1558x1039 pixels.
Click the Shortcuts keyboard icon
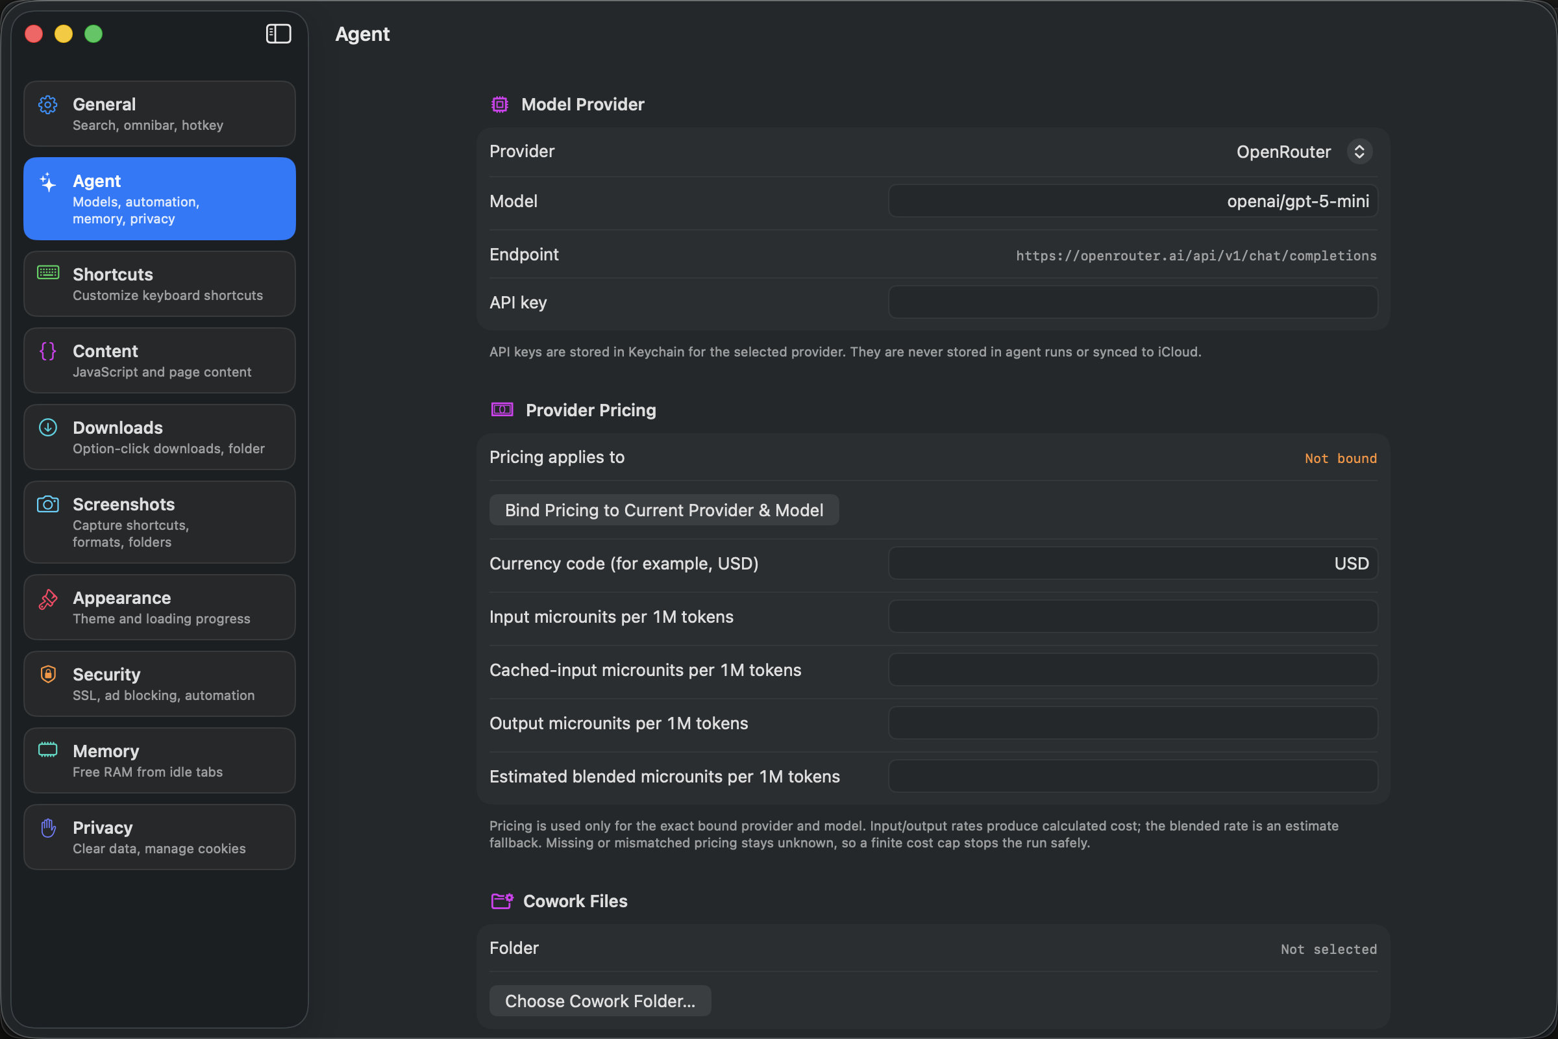point(47,272)
